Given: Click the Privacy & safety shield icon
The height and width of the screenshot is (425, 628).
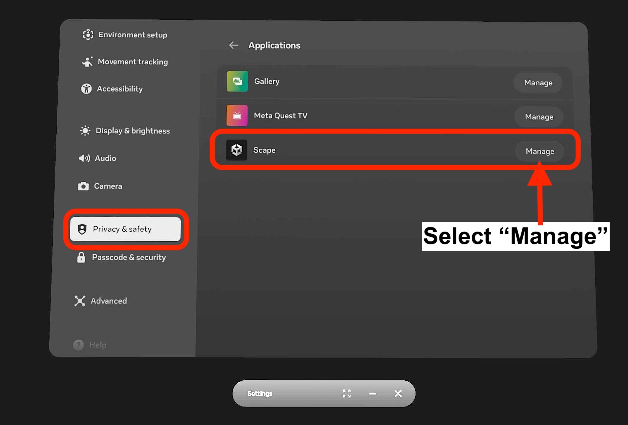Looking at the screenshot, I should 82,229.
